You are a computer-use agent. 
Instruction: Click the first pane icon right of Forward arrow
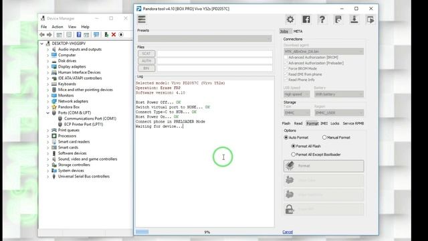click(x=59, y=35)
